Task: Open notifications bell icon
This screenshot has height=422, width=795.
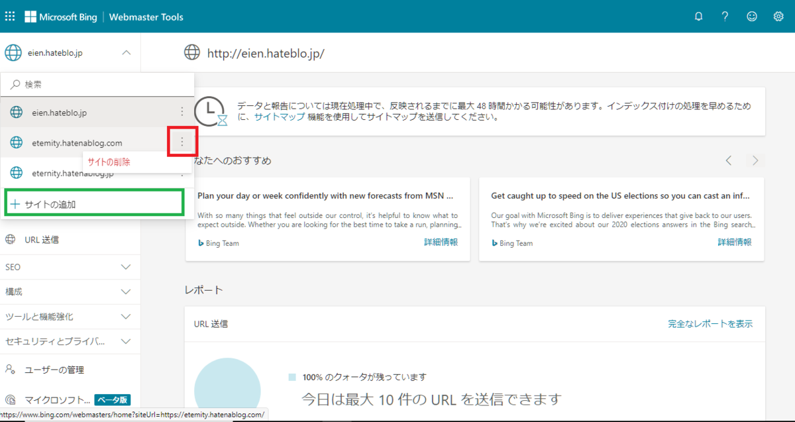Action: (x=698, y=17)
